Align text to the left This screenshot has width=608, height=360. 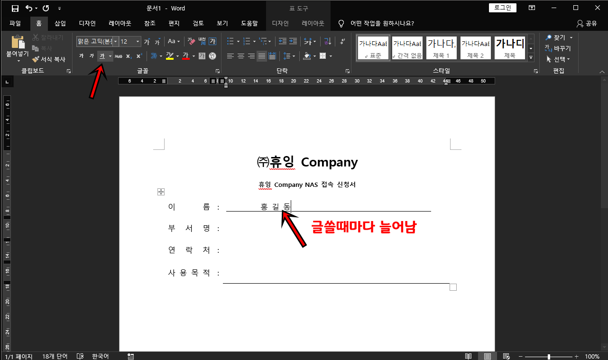[x=230, y=56]
